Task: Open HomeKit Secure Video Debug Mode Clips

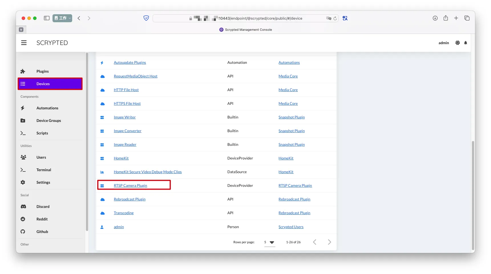Action: pos(147,172)
